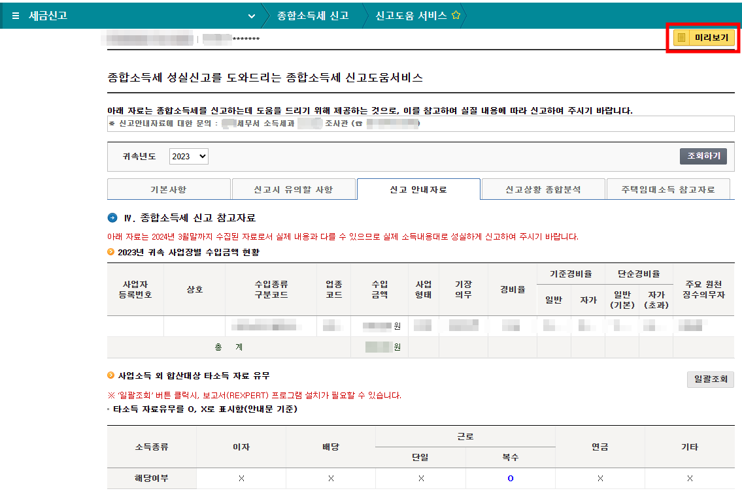The height and width of the screenshot is (493, 742).
Task: View the 신고상황 종합분석 tab
Action: (x=544, y=189)
